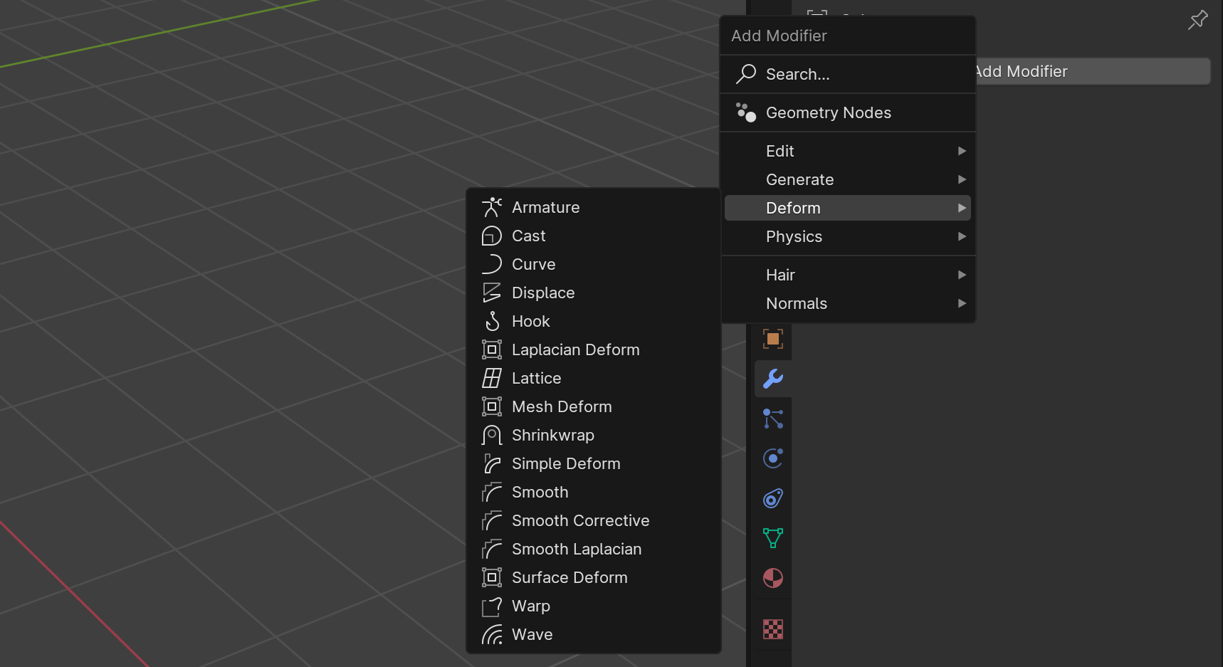Image resolution: width=1223 pixels, height=667 pixels.
Task: Click the Displace modifier icon
Action: (x=492, y=293)
